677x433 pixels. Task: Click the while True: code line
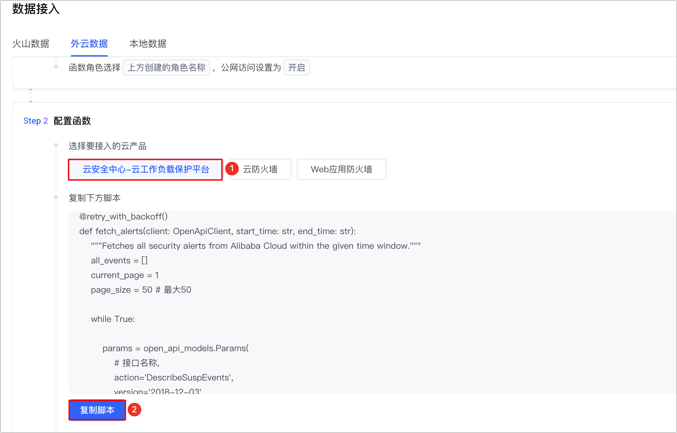(x=113, y=319)
